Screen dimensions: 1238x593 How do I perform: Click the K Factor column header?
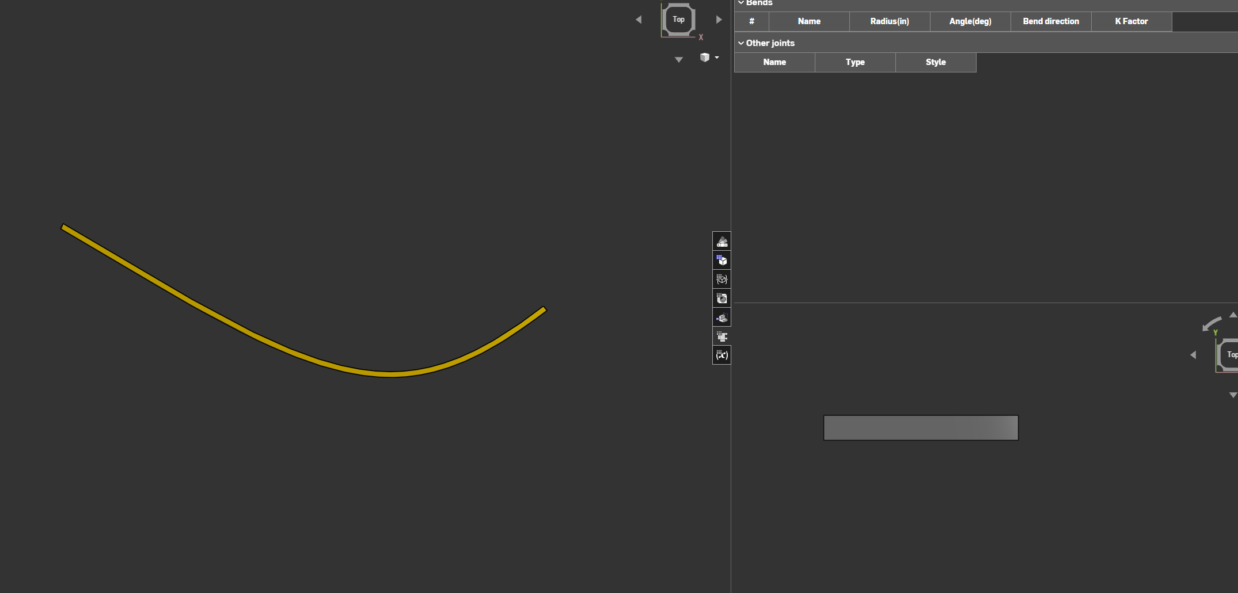[1131, 21]
